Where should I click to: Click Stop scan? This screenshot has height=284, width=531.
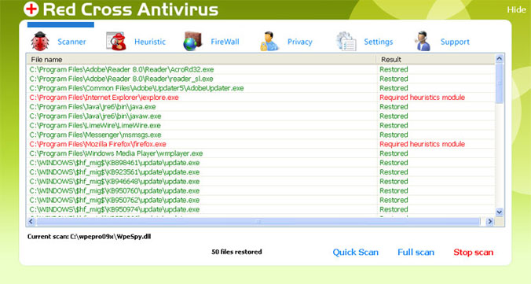point(473,252)
